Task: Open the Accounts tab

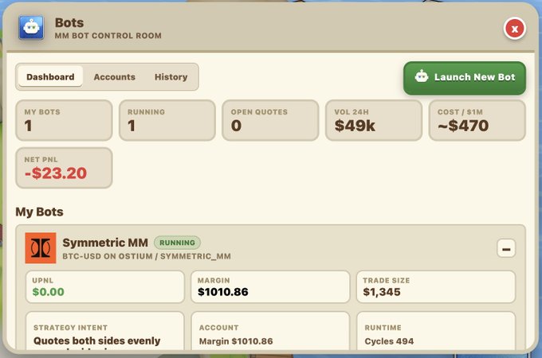Action: point(115,76)
